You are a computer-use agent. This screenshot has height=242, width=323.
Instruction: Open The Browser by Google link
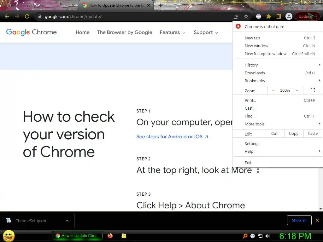125,32
